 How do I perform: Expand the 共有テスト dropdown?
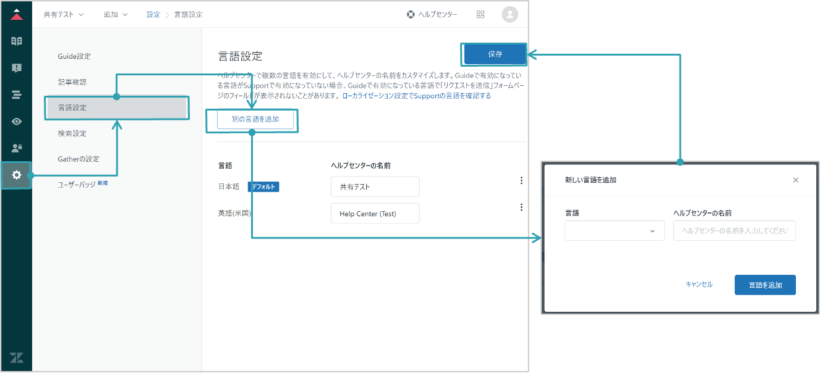63,14
